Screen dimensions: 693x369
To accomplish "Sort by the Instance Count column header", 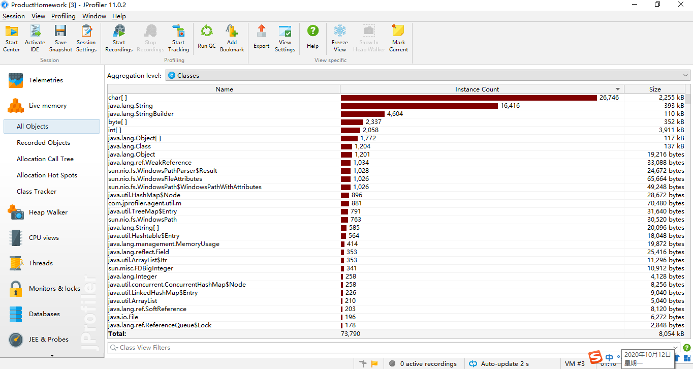I will (x=482, y=89).
